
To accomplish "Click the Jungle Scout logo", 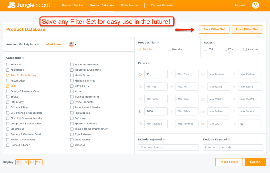I will (29, 5).
